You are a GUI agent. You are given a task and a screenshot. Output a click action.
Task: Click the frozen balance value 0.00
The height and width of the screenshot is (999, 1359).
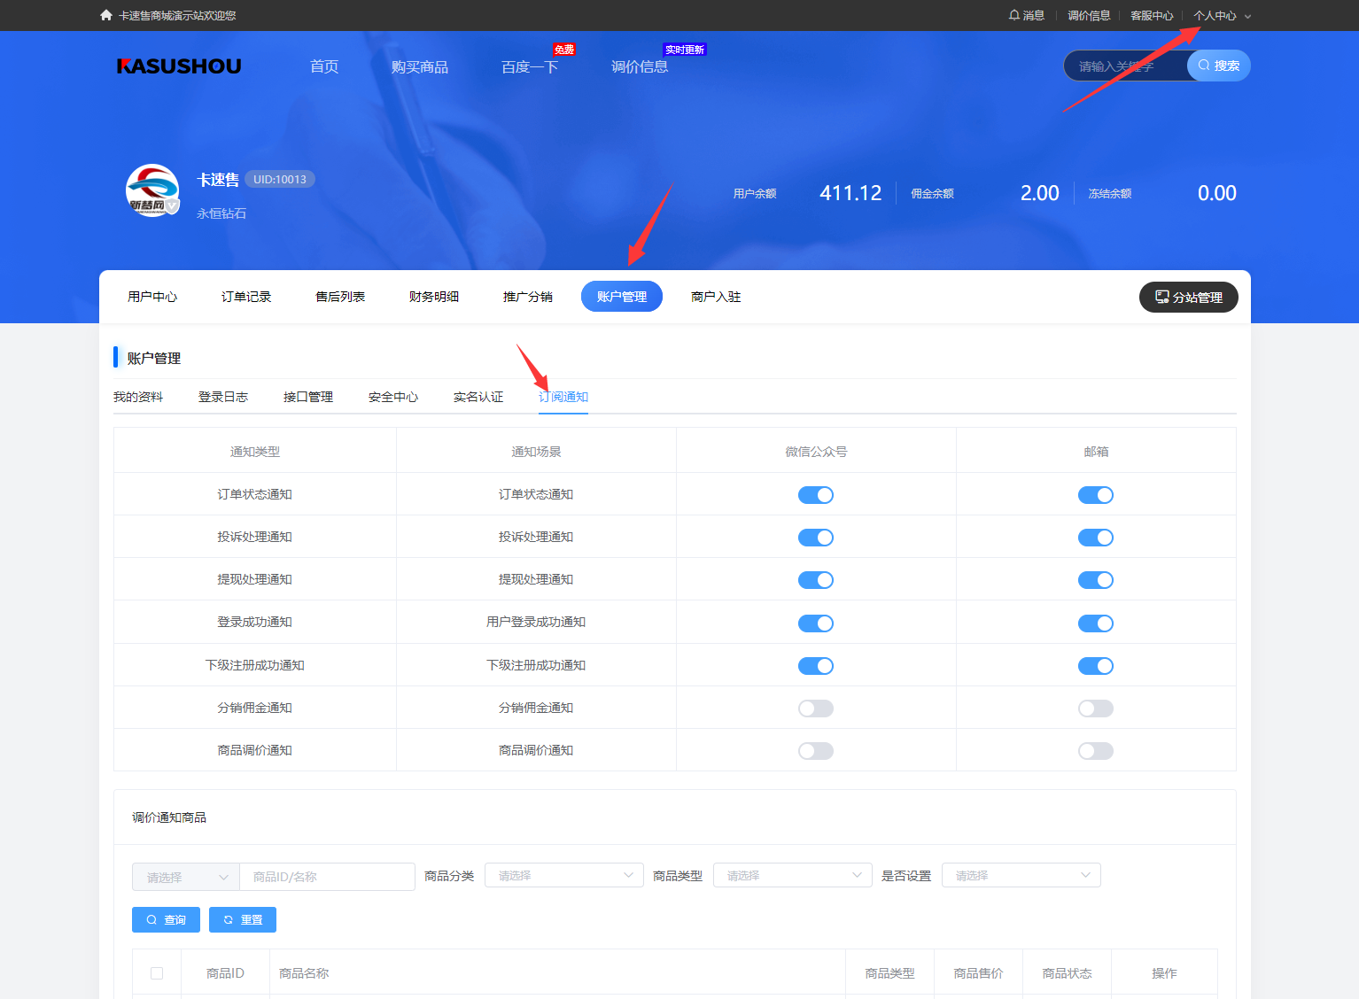[x=1217, y=193]
